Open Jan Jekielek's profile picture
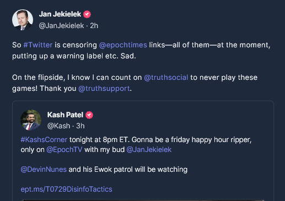This screenshot has width=285, height=201. point(23,20)
